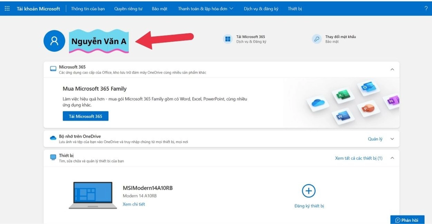Screen dimensions: 432x224
Task: Go to Thiết bị in top navigation
Action: (295, 9)
